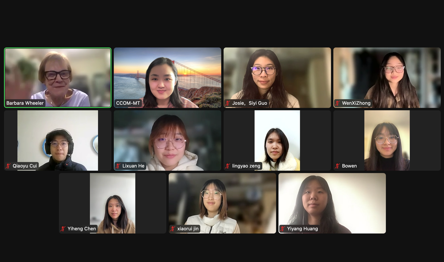Image resolution: width=444 pixels, height=262 pixels.
Task: Click the Josie, Siyi Guo name label
Action: tap(250, 103)
